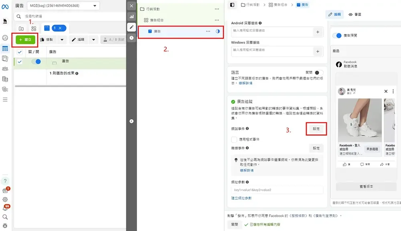Open the Settings gear in sidebar
Viewport: 401px width, 231px height.
(5, 199)
